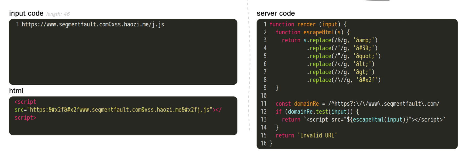Click line with replace '&lt;'
475x161 pixels.
click(340, 64)
